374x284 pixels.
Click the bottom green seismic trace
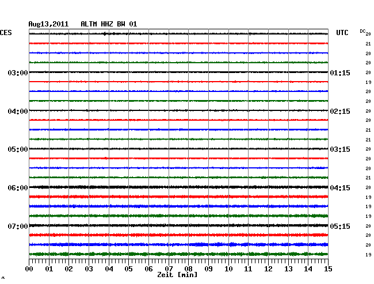178,254
